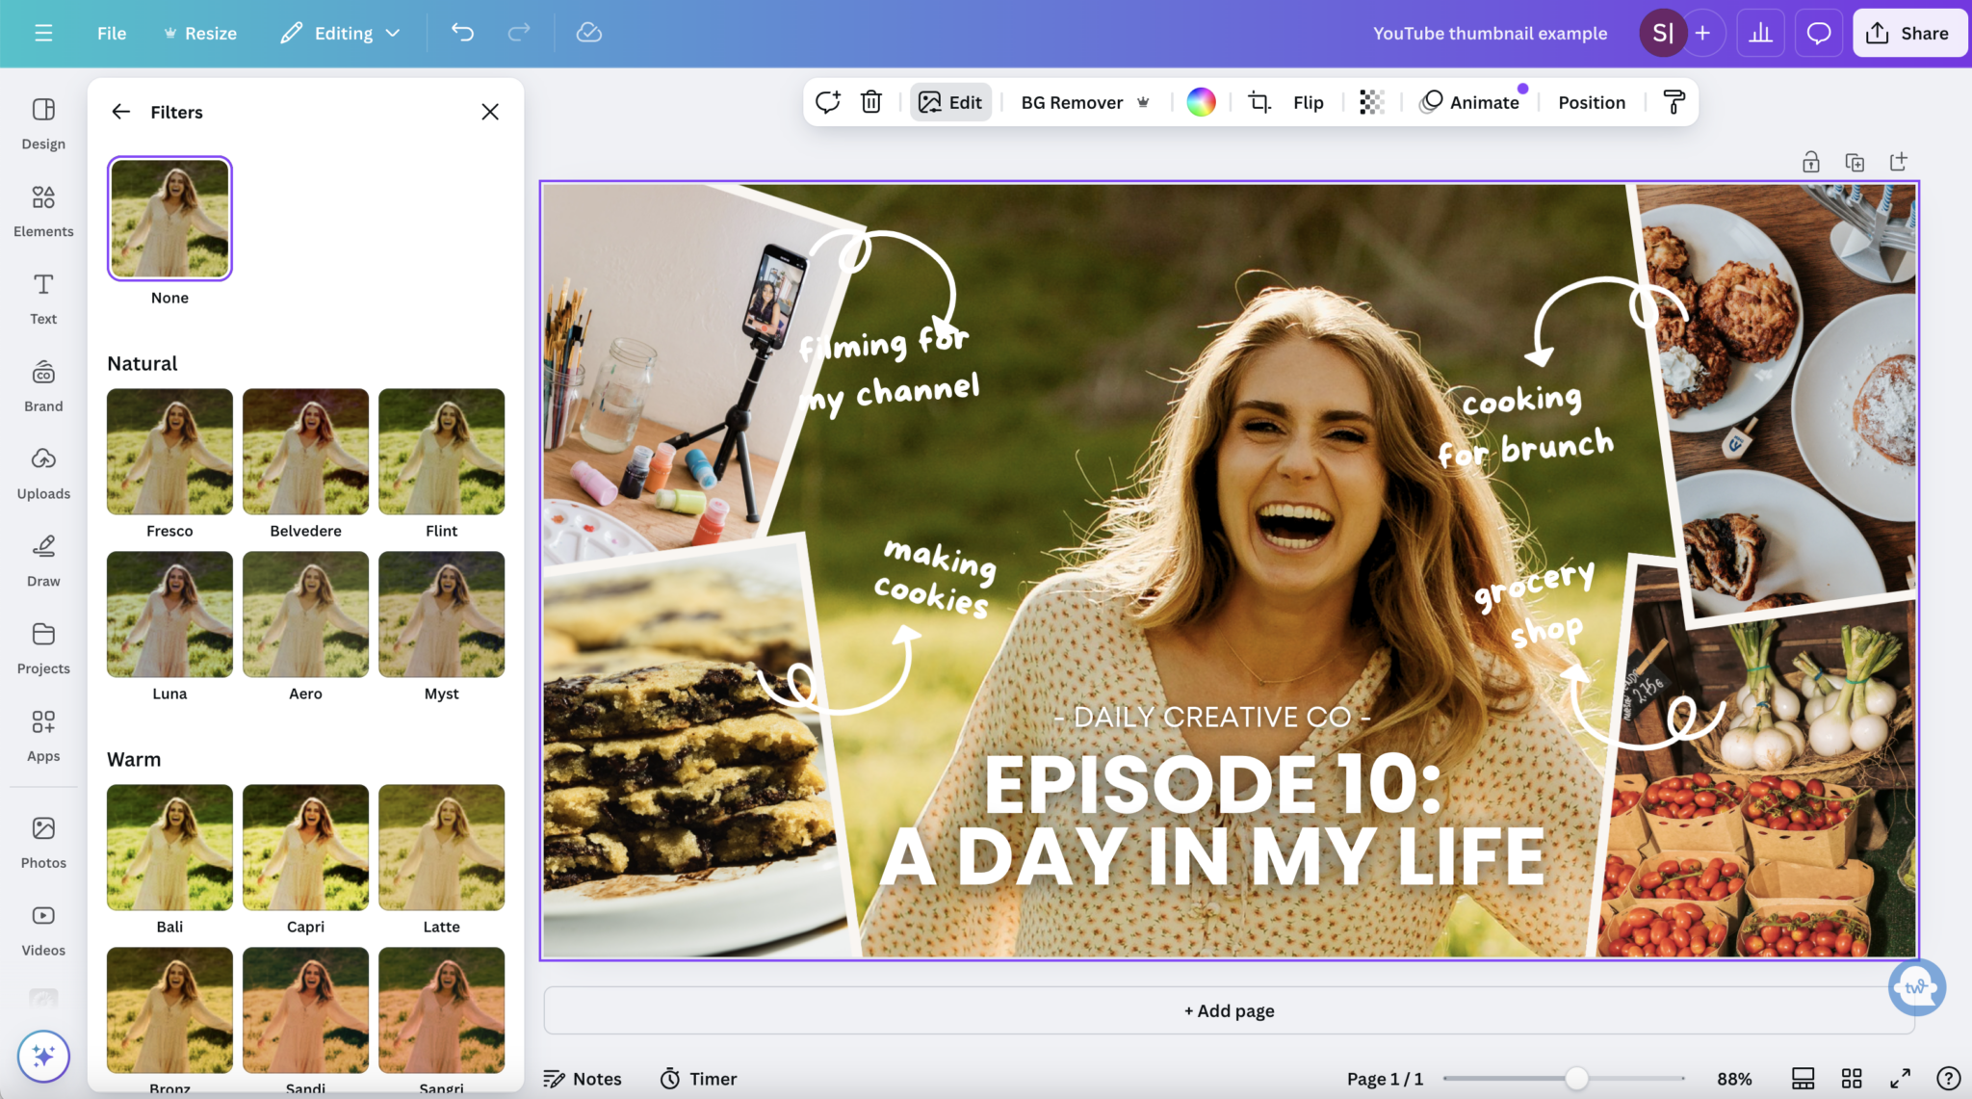Open the Elements sidebar tab
Image resolution: width=1972 pixels, height=1099 pixels.
point(43,211)
